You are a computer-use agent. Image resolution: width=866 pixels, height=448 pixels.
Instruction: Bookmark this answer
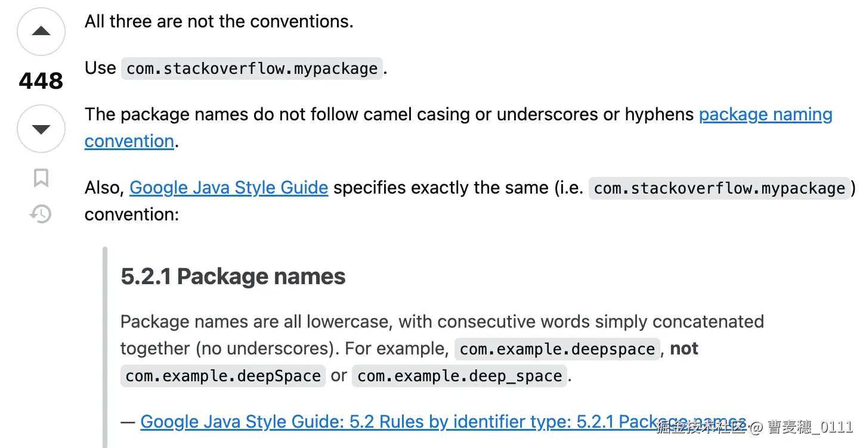[x=41, y=178]
